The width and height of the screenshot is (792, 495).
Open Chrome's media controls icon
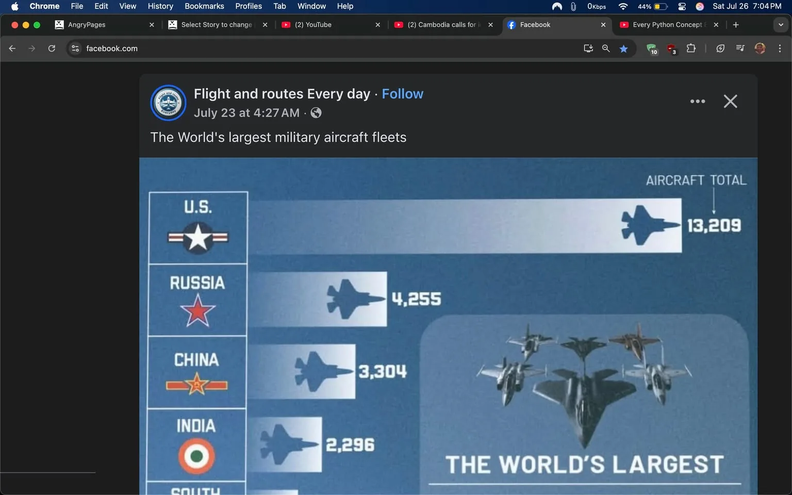point(739,48)
